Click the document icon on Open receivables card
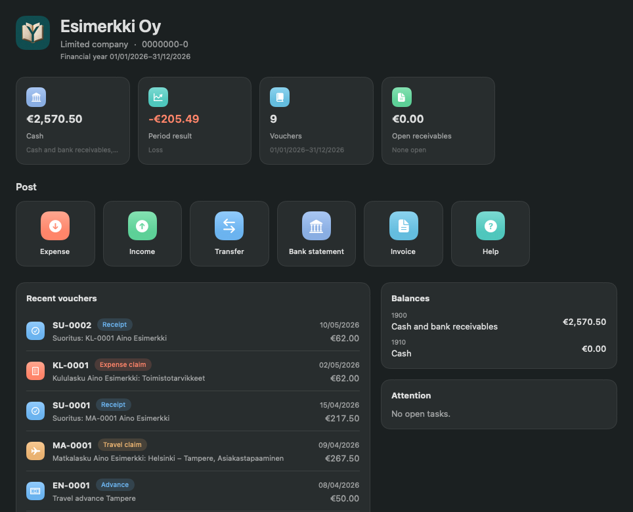Image resolution: width=633 pixels, height=512 pixels. pos(402,97)
